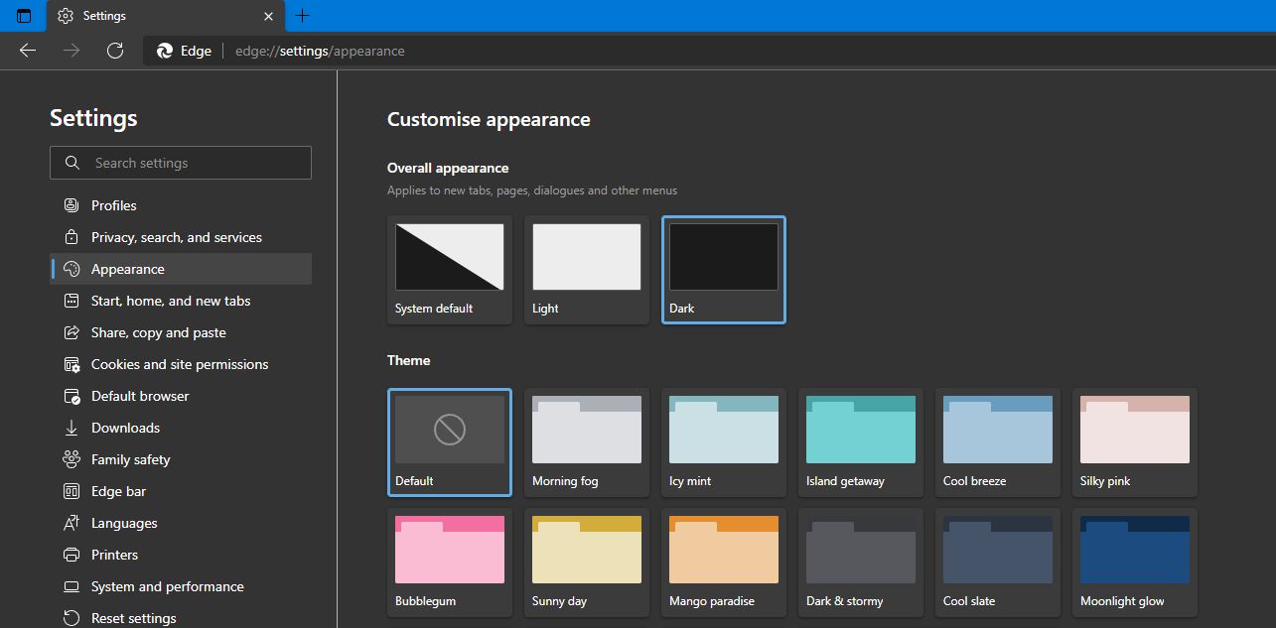Open the tab actions menu icon
Image resolution: width=1276 pixels, height=628 pixels.
[x=24, y=16]
